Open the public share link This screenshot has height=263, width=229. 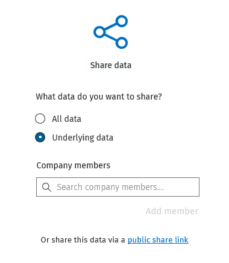(158, 240)
